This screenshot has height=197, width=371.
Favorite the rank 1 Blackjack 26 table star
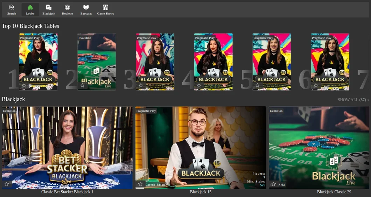24,85
